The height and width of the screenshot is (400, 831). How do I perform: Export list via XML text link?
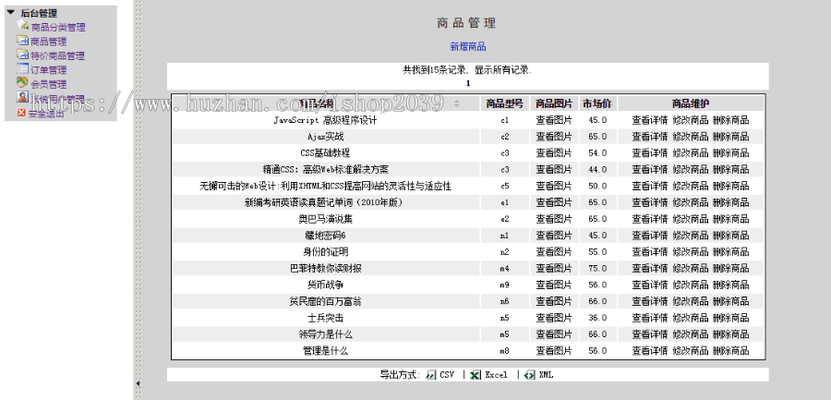coord(546,374)
